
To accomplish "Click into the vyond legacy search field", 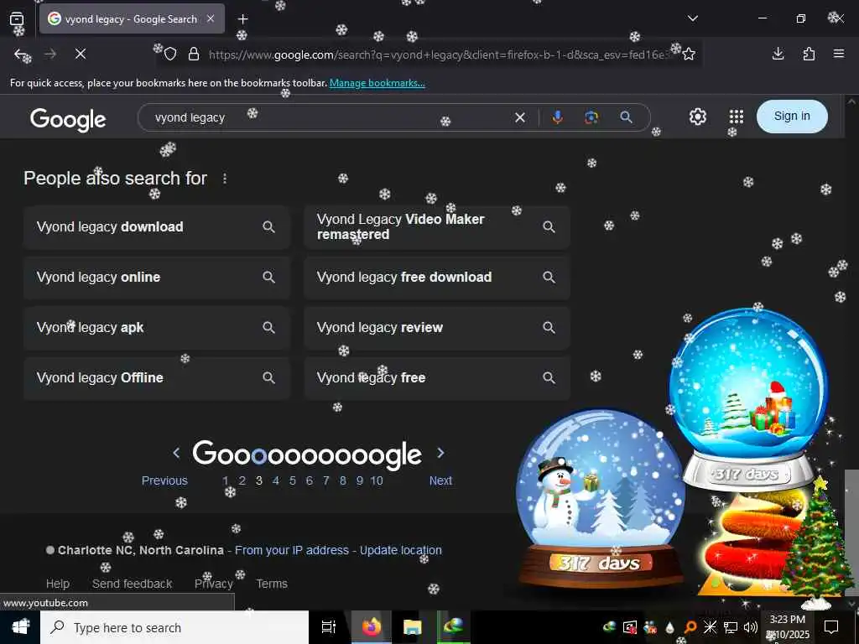I will (x=329, y=117).
